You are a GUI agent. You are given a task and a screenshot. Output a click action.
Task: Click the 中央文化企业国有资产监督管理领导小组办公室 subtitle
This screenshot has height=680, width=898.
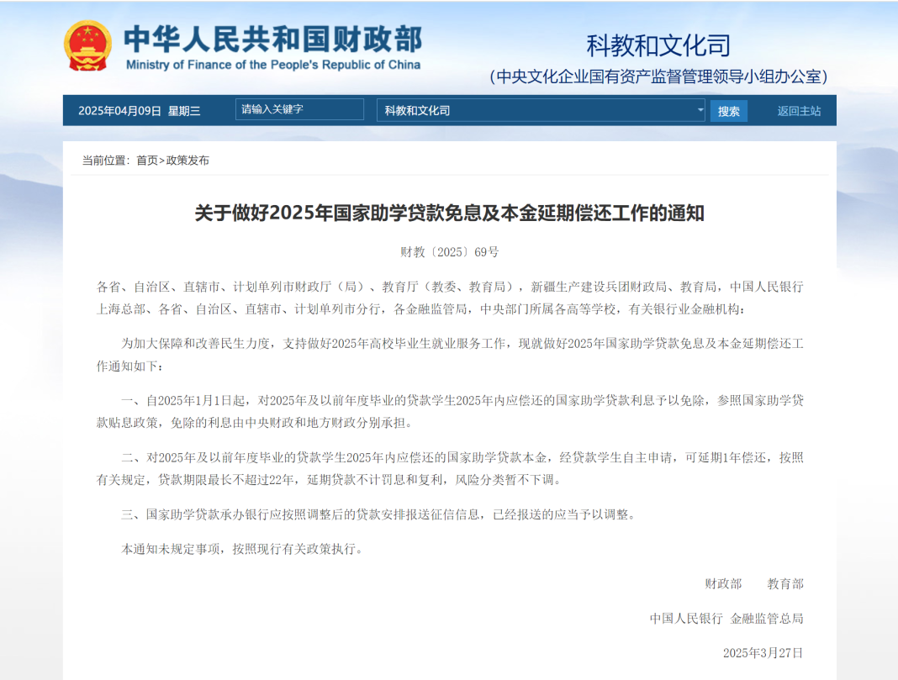tap(658, 76)
